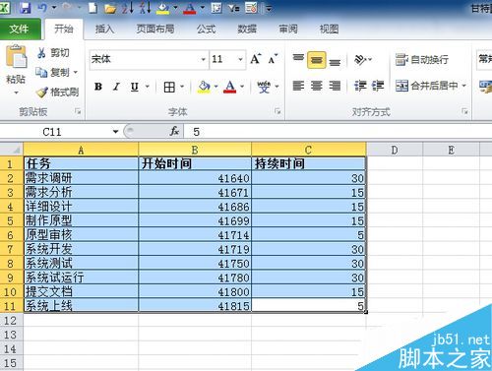The width and height of the screenshot is (492, 371).
Task: Open insert function dialog (fx)
Action: coord(174,132)
